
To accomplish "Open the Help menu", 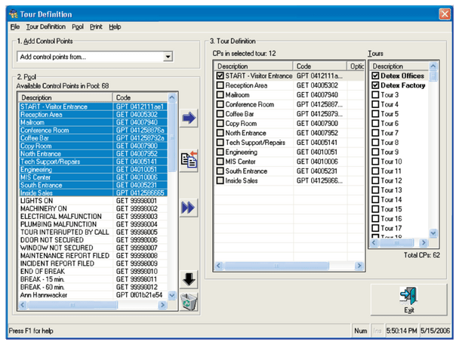I will tap(115, 27).
